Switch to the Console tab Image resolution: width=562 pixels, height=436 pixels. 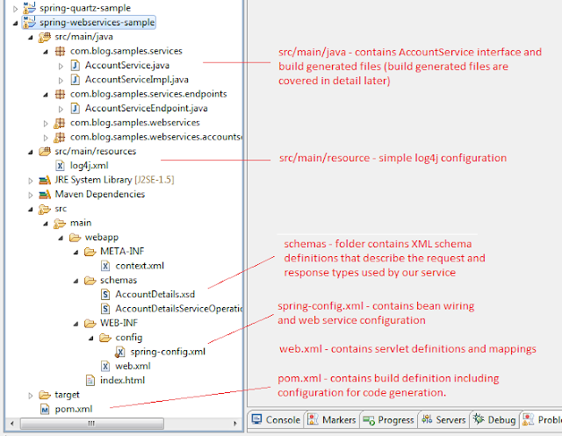tap(276, 419)
